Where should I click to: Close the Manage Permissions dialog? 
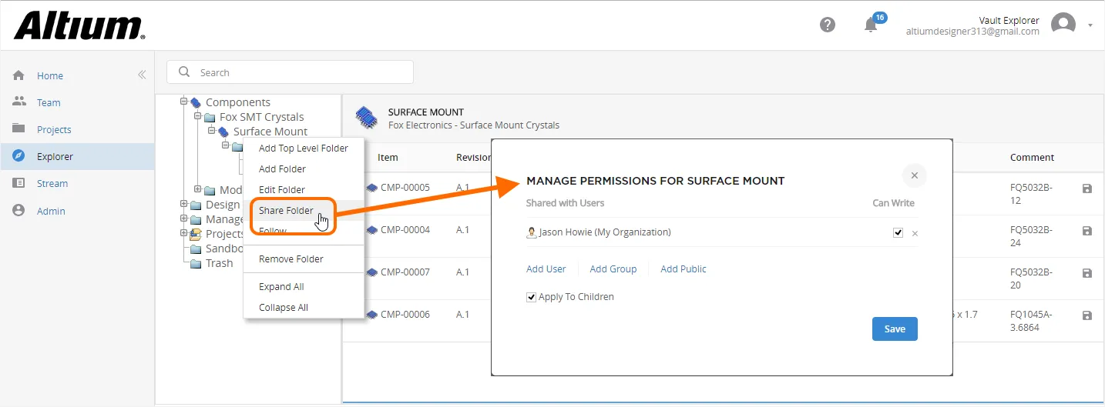pos(915,175)
